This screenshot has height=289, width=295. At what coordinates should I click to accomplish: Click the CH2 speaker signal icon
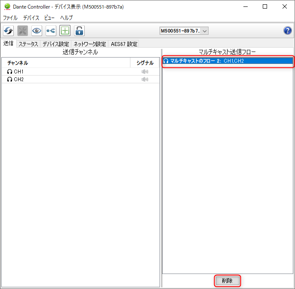[144, 79]
